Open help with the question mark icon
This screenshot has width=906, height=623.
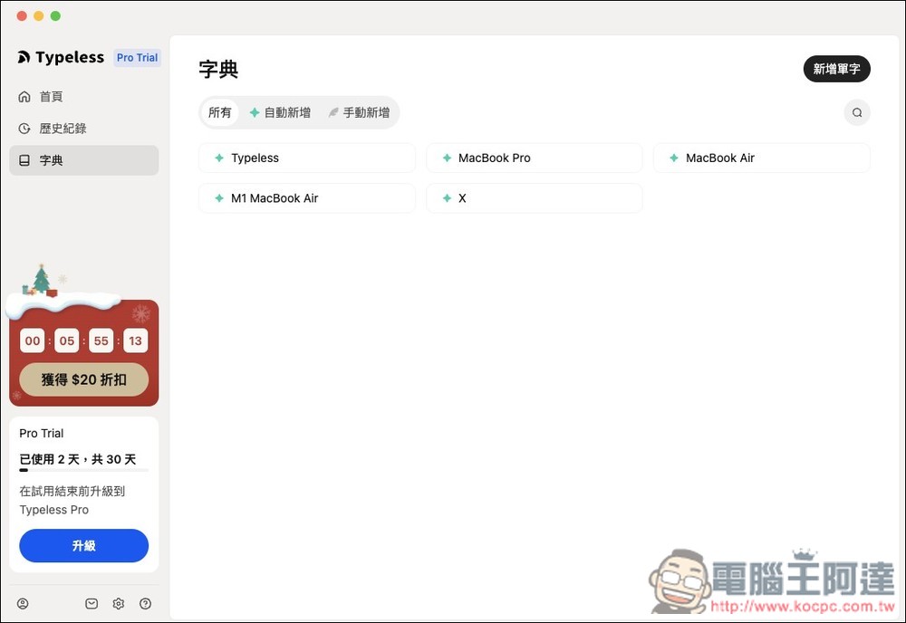pyautogui.click(x=145, y=603)
